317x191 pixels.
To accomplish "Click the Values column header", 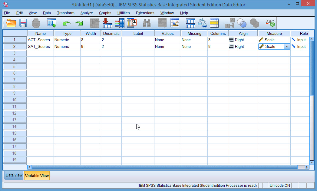I will click(x=168, y=33).
